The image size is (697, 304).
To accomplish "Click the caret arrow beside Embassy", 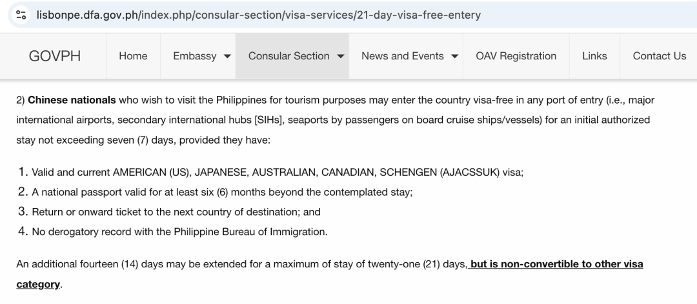I will [x=227, y=57].
